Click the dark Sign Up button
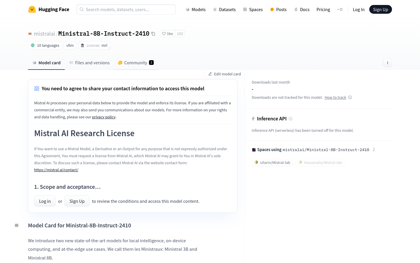The width and height of the screenshot is (420, 263). 380,9
